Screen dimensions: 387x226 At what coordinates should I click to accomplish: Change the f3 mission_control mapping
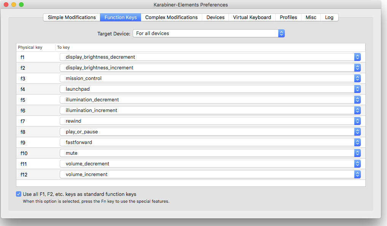click(x=210, y=78)
